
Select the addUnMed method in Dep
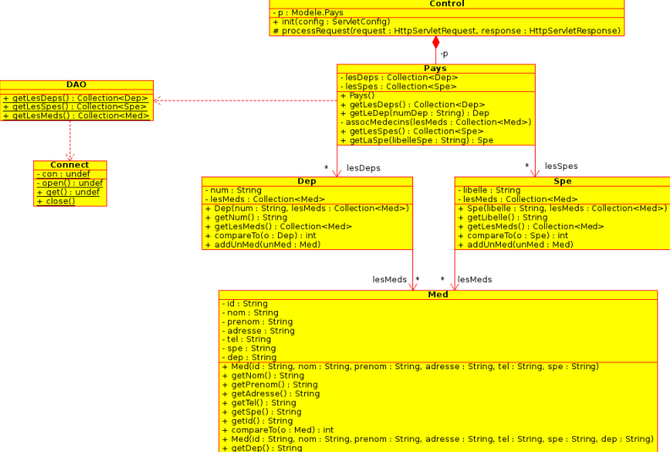point(263,245)
